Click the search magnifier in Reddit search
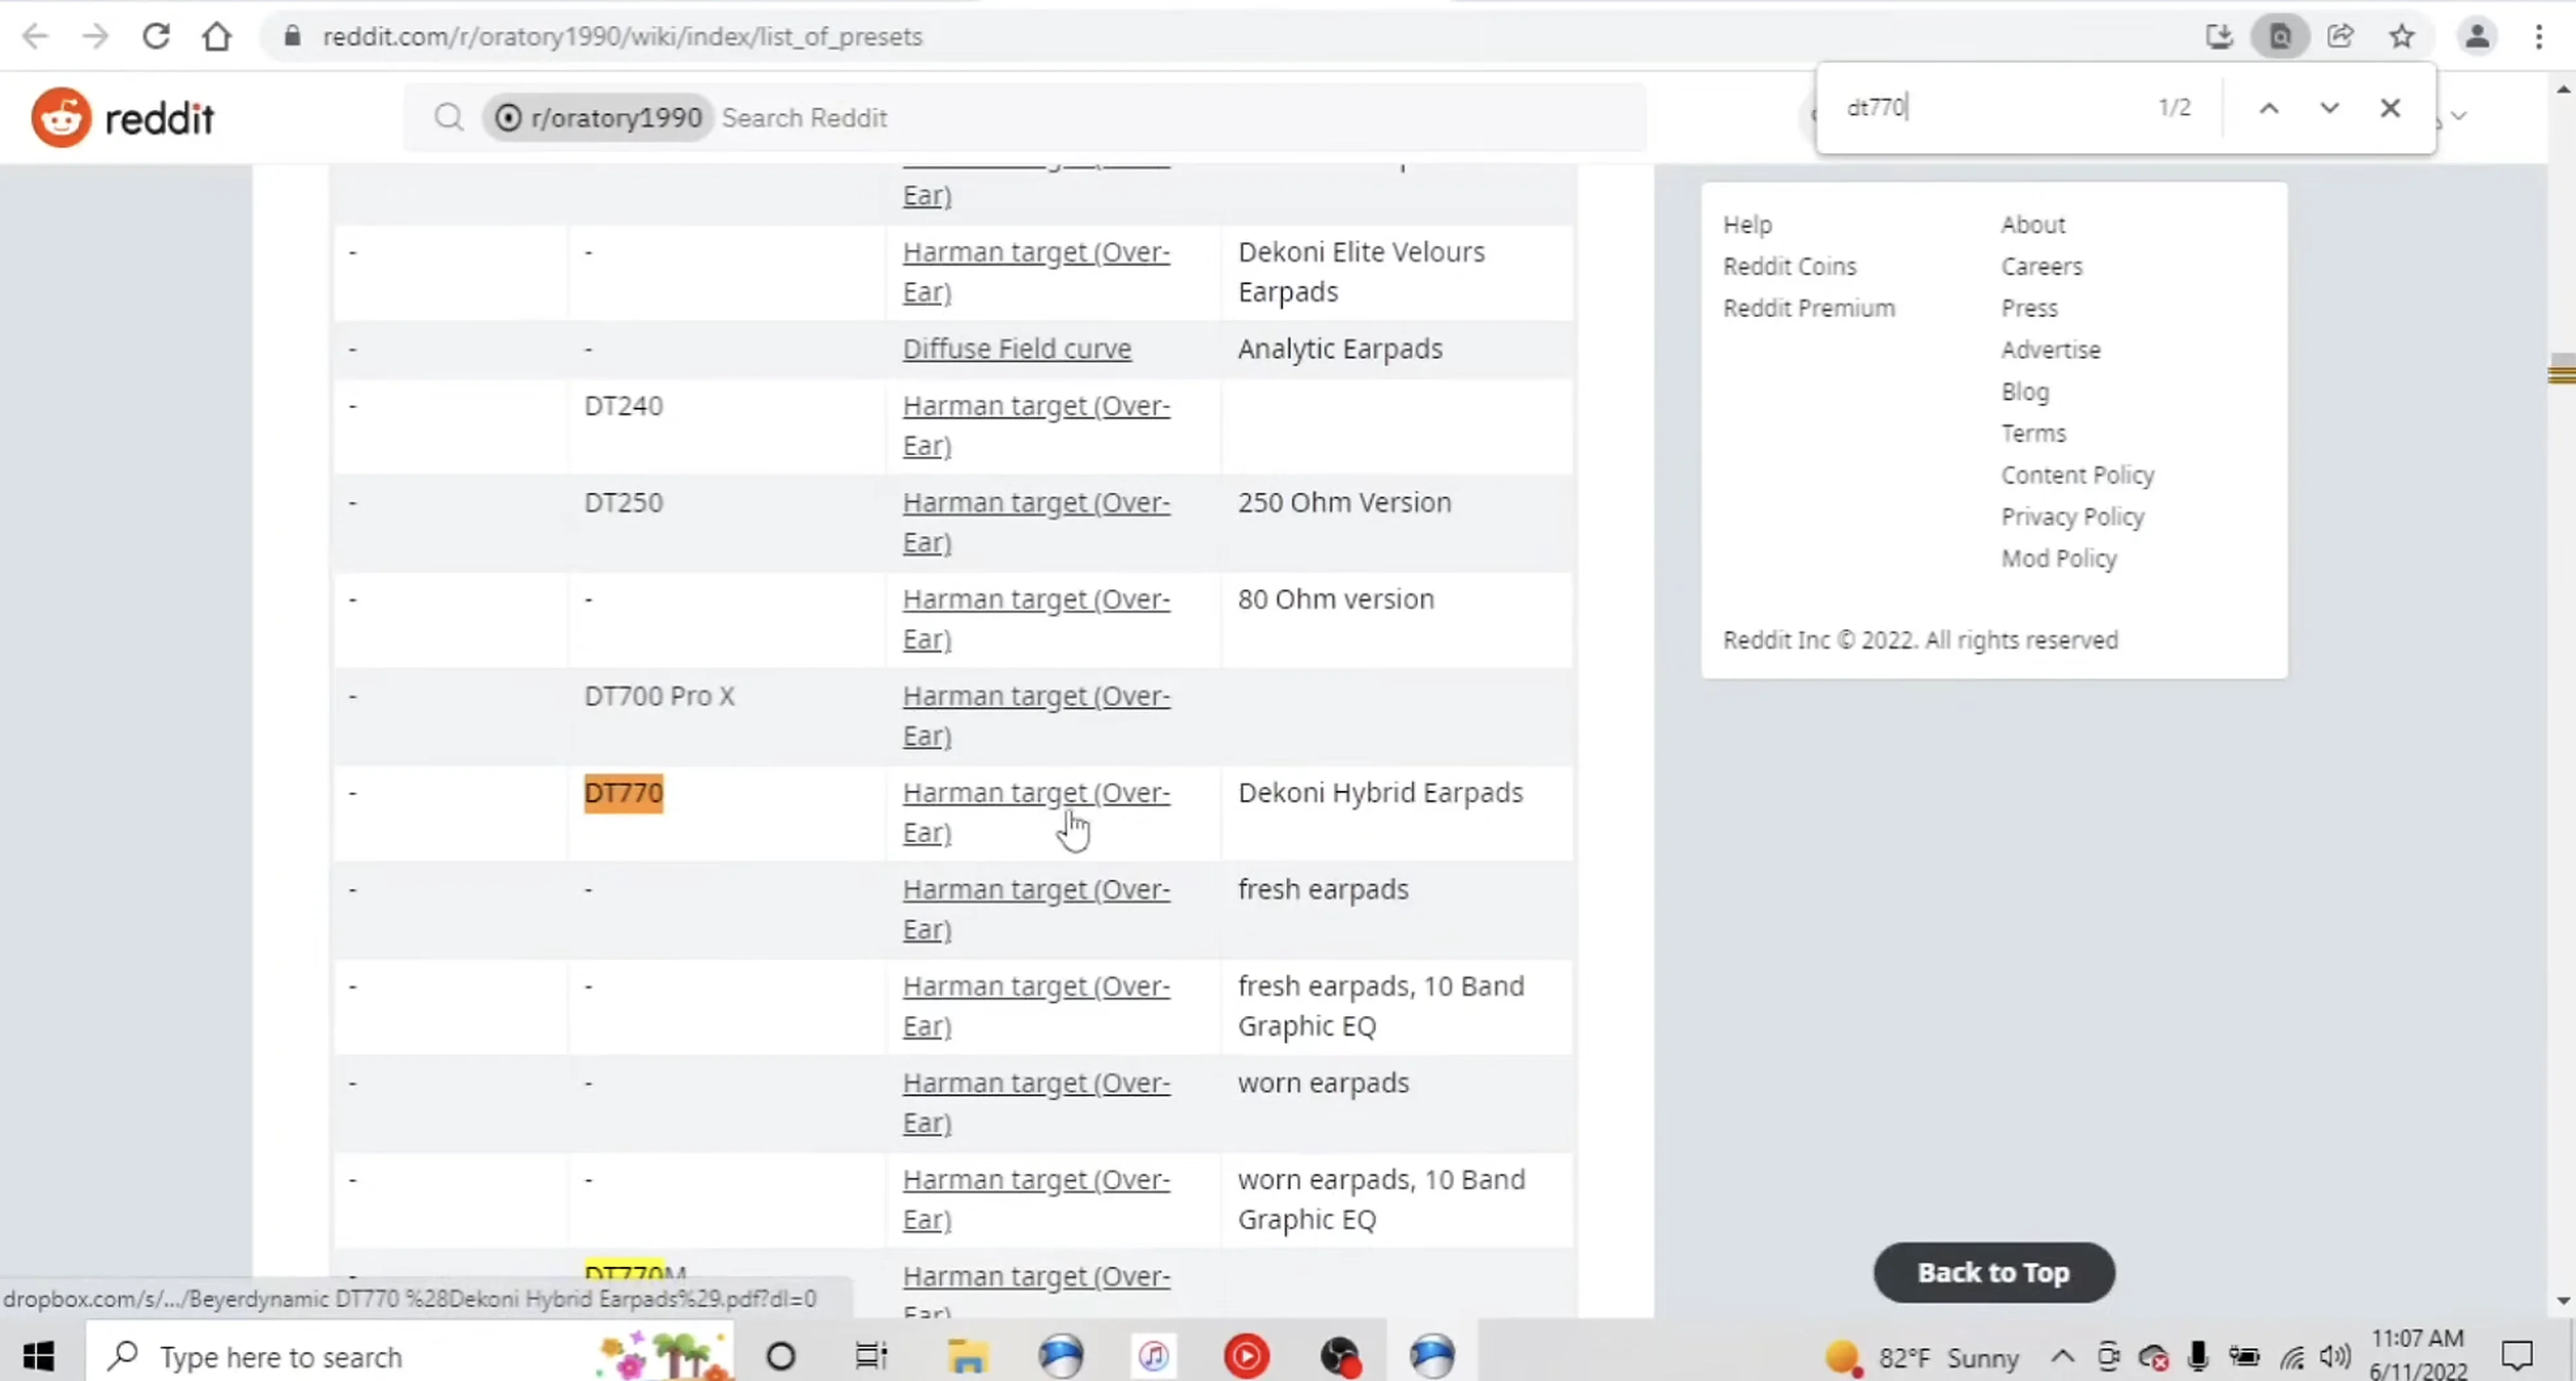 pyautogui.click(x=448, y=118)
